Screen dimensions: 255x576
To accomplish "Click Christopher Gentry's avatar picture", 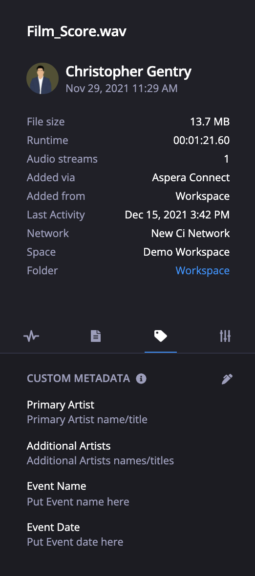I will click(42, 78).
